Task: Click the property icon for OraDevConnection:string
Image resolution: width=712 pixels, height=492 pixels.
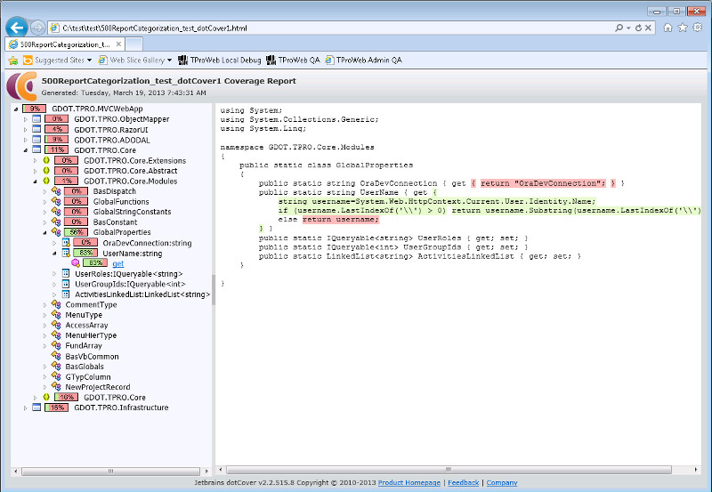Action: click(x=66, y=242)
